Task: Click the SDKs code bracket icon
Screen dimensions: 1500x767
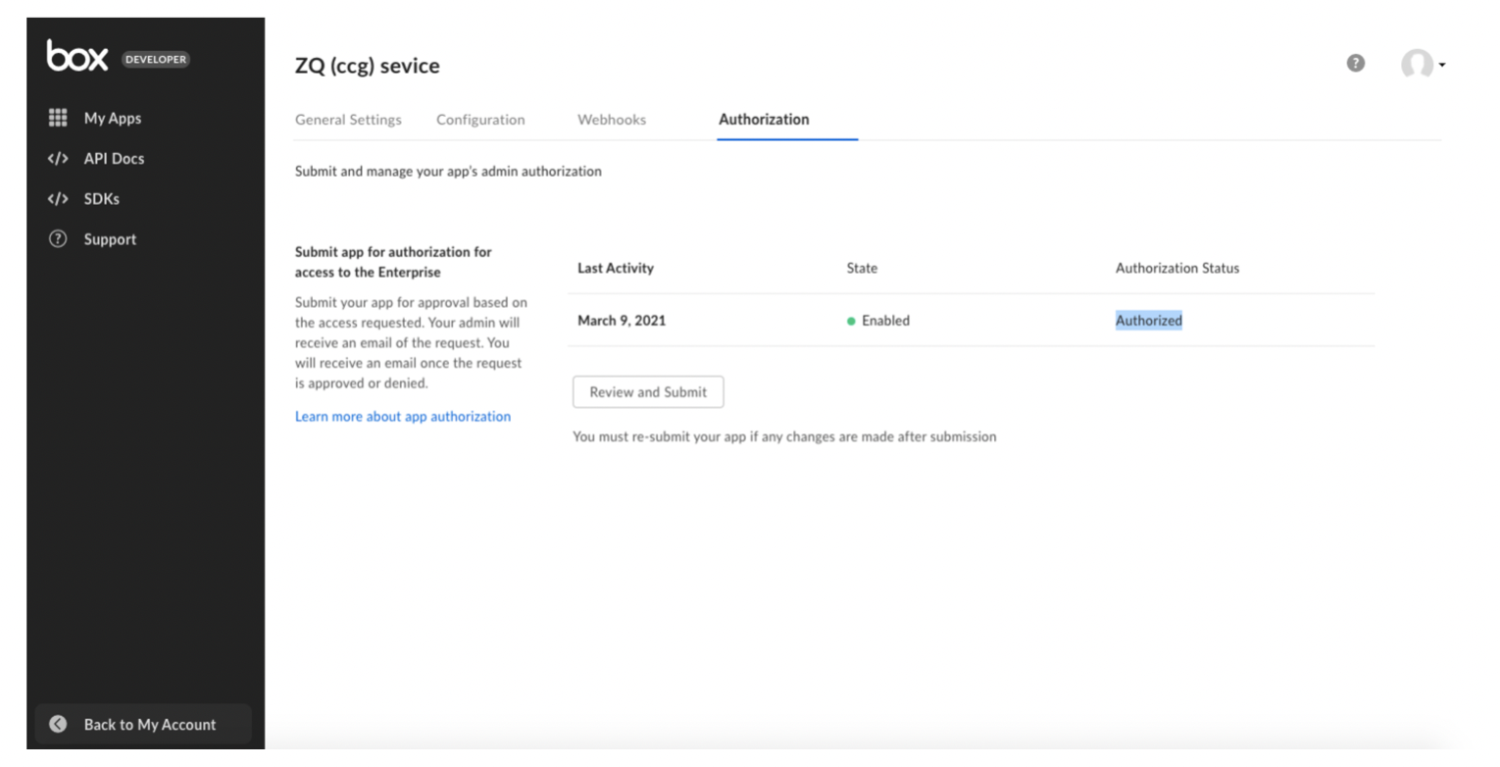Action: (58, 198)
